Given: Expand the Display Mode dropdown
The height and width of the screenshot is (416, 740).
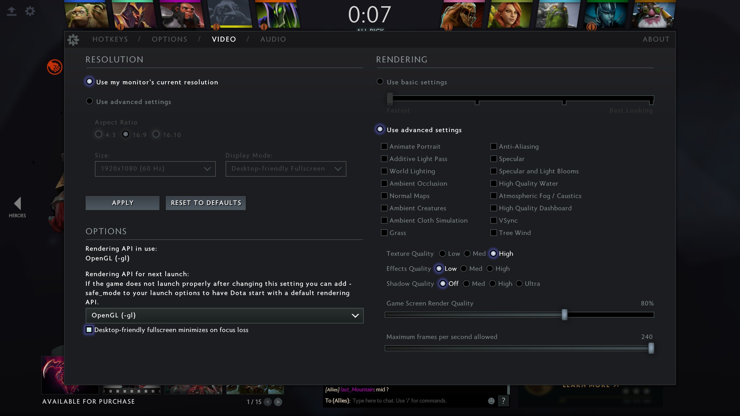Looking at the screenshot, I should 286,169.
